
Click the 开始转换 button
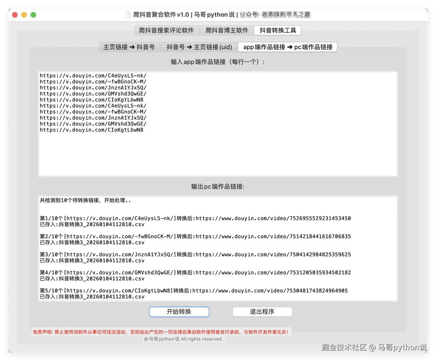click(179, 312)
